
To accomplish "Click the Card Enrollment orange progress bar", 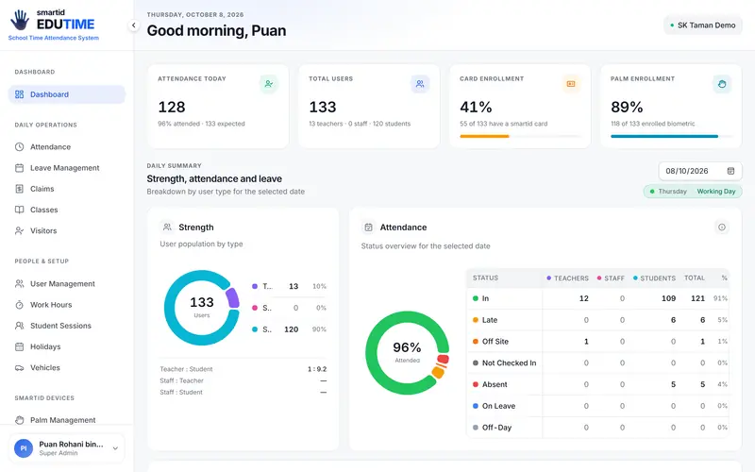I will (484, 136).
